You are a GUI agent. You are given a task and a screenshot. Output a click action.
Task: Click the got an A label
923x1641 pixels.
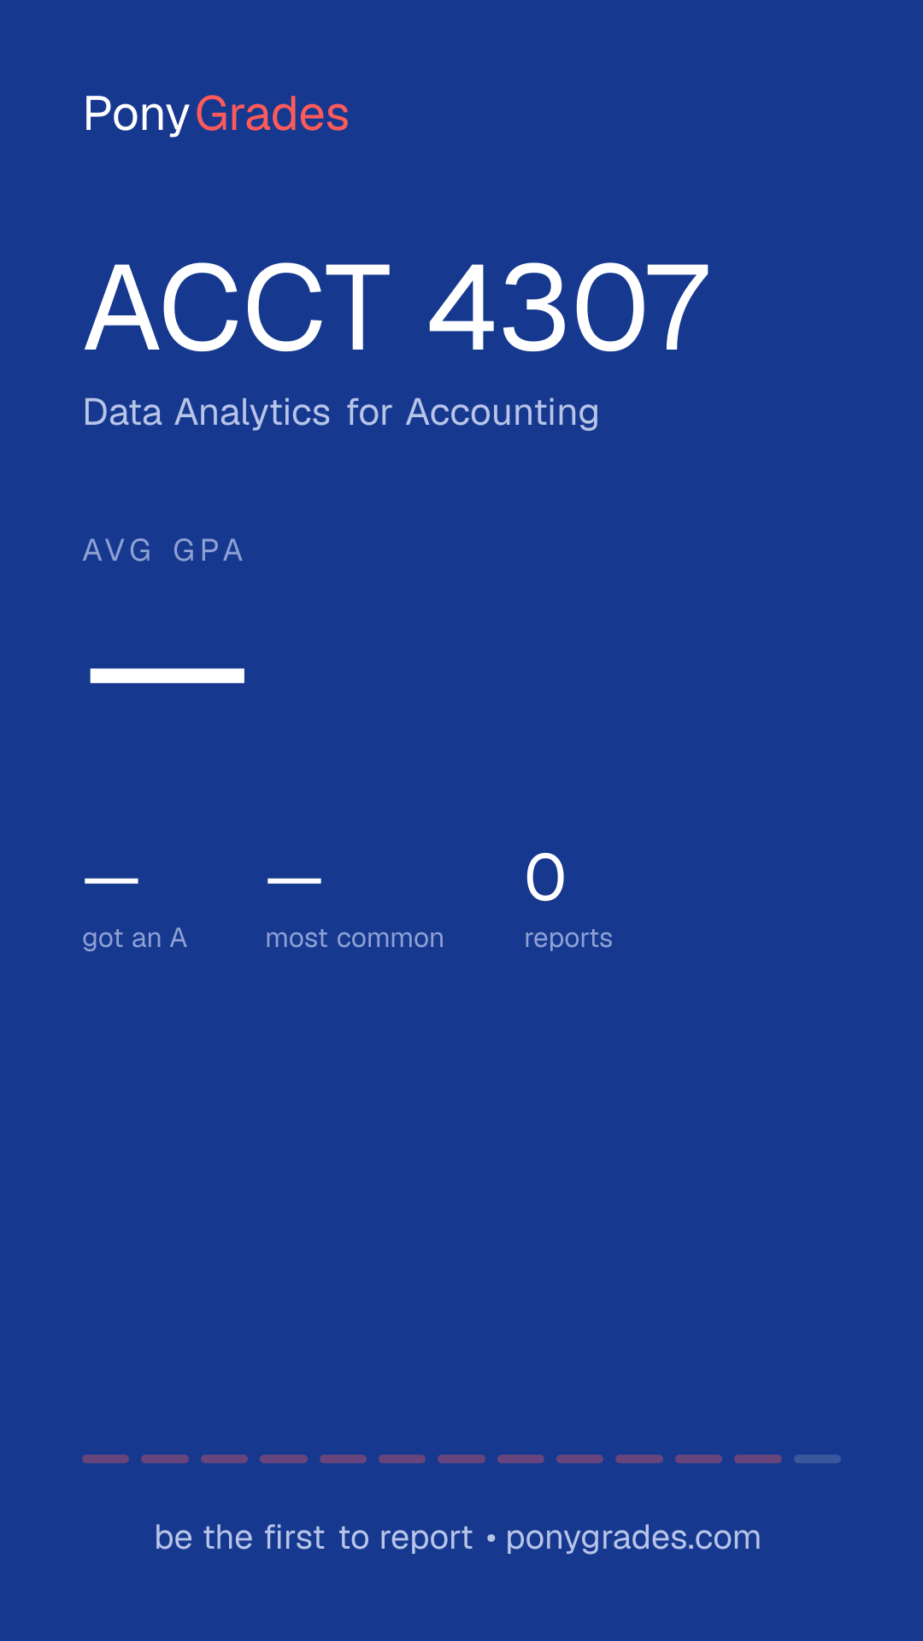(x=134, y=938)
